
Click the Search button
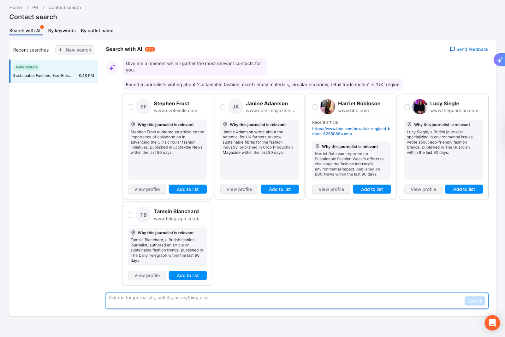coord(474,301)
